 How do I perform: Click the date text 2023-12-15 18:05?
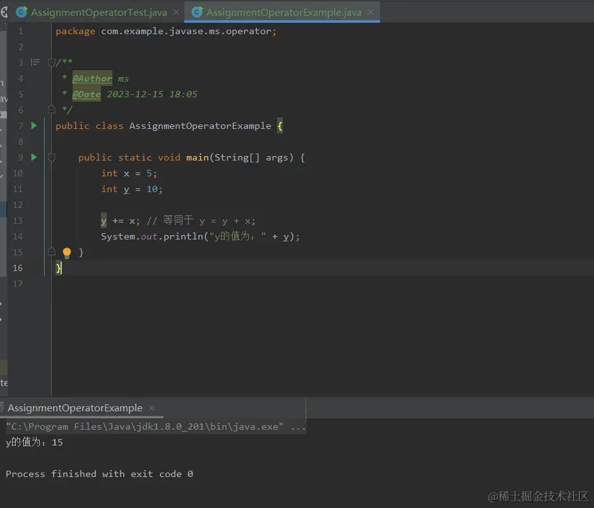pos(152,94)
